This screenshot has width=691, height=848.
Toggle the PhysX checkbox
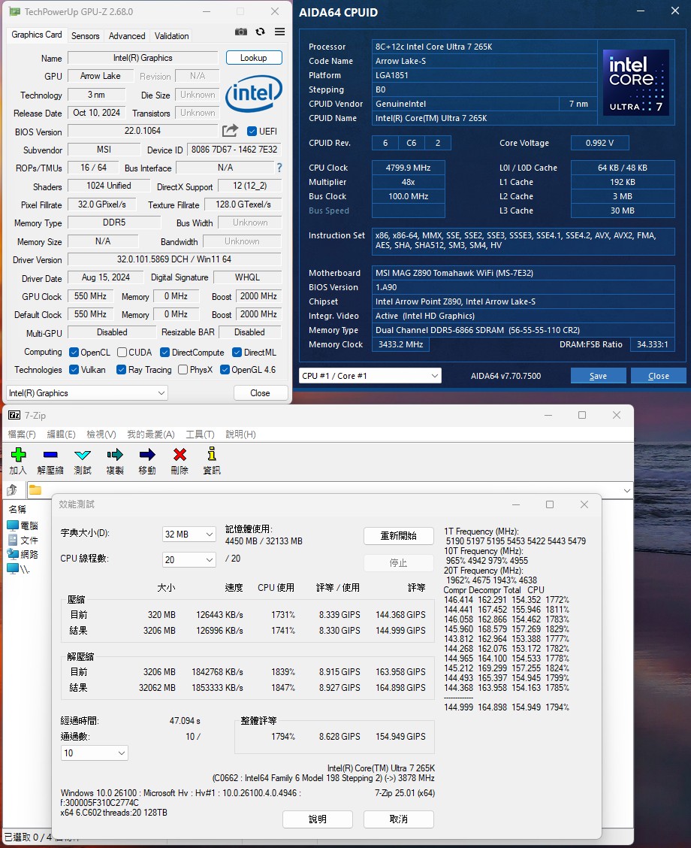click(183, 370)
